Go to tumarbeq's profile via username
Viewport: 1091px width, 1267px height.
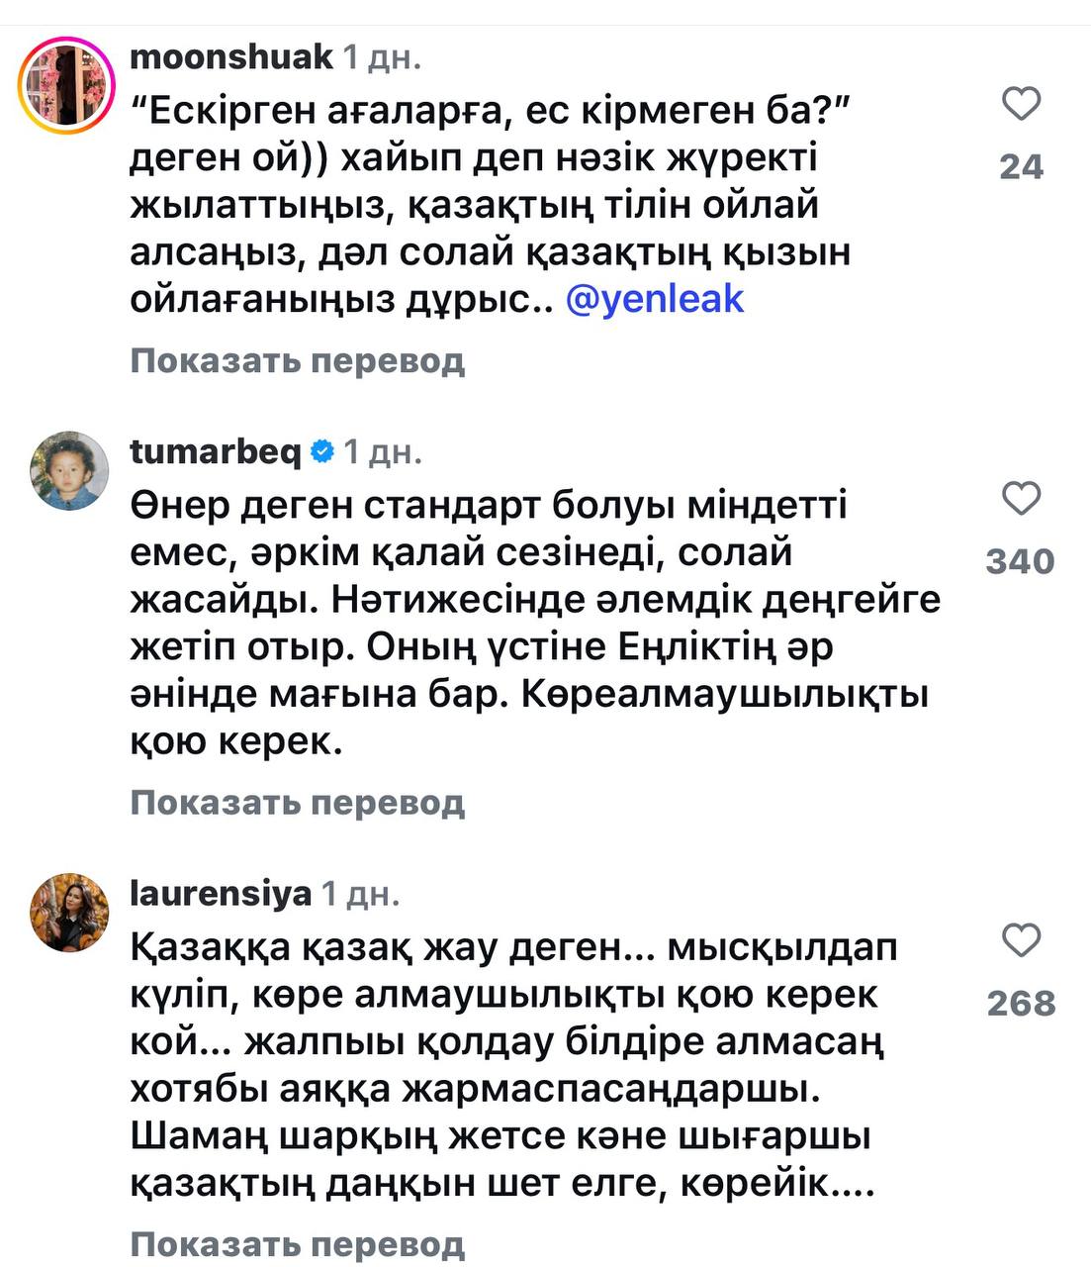tap(216, 452)
